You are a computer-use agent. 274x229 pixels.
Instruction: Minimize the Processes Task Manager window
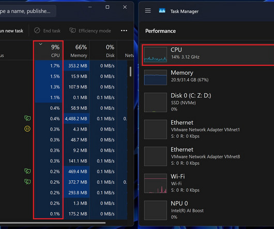(x=90, y=7)
